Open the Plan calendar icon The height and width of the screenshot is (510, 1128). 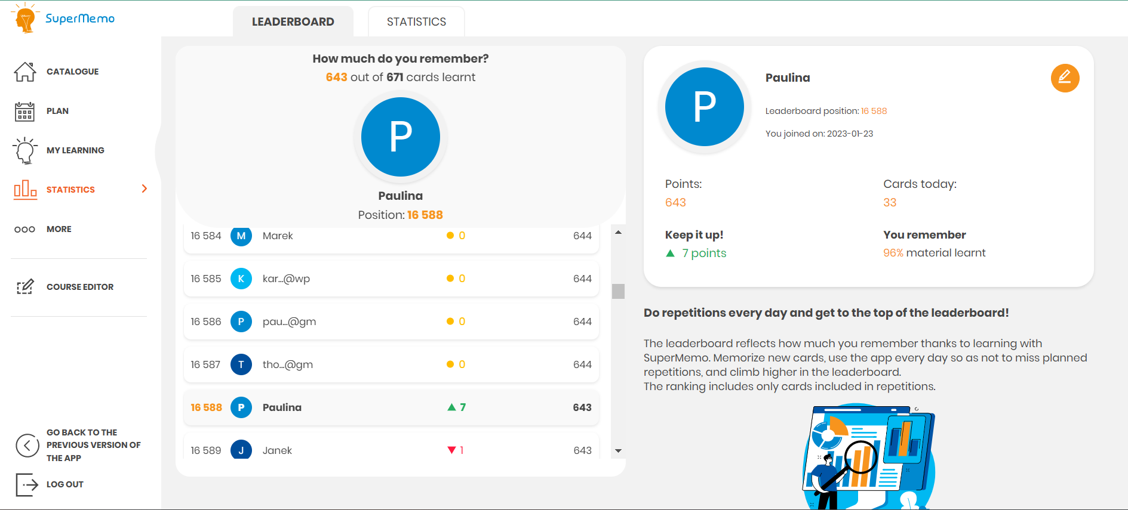(x=24, y=111)
